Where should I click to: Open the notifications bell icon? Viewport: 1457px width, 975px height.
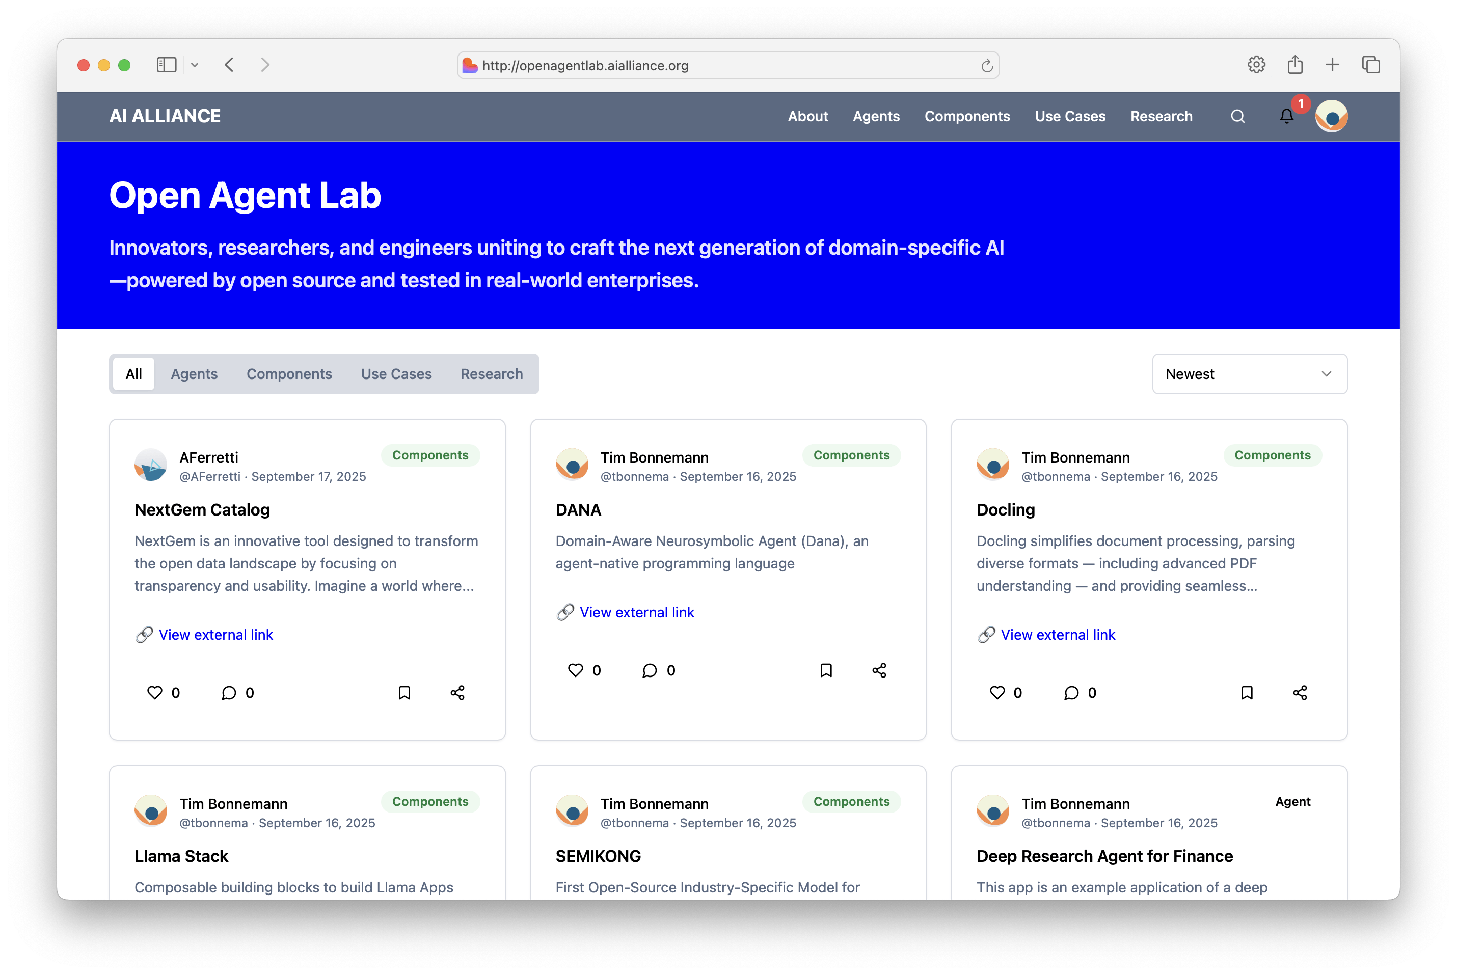(x=1286, y=116)
